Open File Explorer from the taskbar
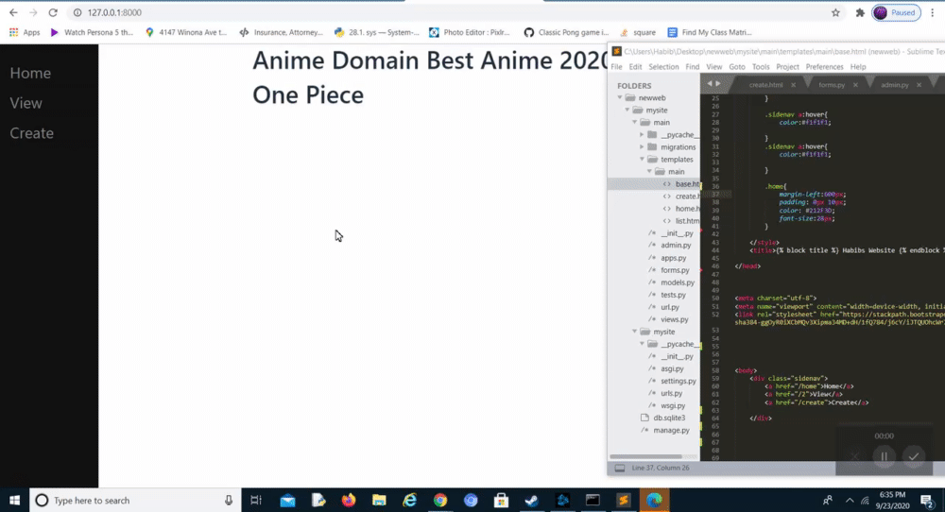This screenshot has height=512, width=945. [379, 500]
